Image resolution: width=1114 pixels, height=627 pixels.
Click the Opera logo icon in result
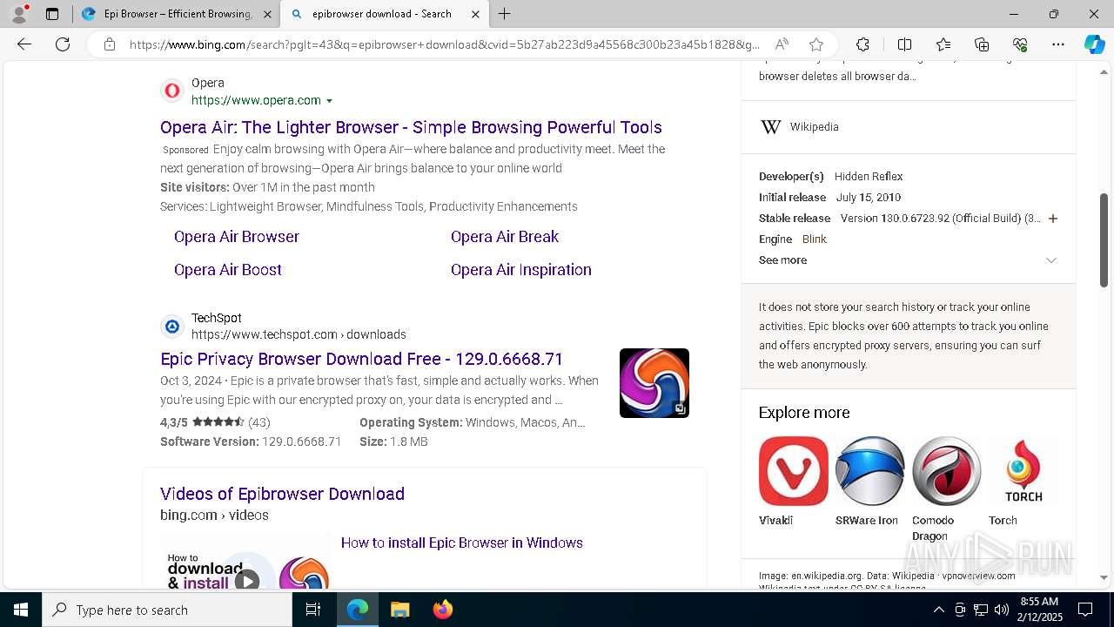(x=172, y=91)
